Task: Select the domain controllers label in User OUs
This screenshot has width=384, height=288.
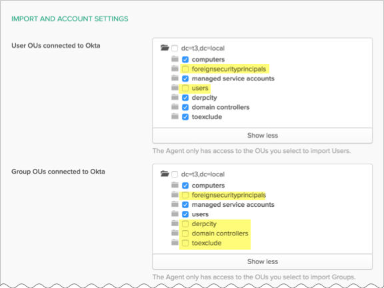Action: [221, 107]
